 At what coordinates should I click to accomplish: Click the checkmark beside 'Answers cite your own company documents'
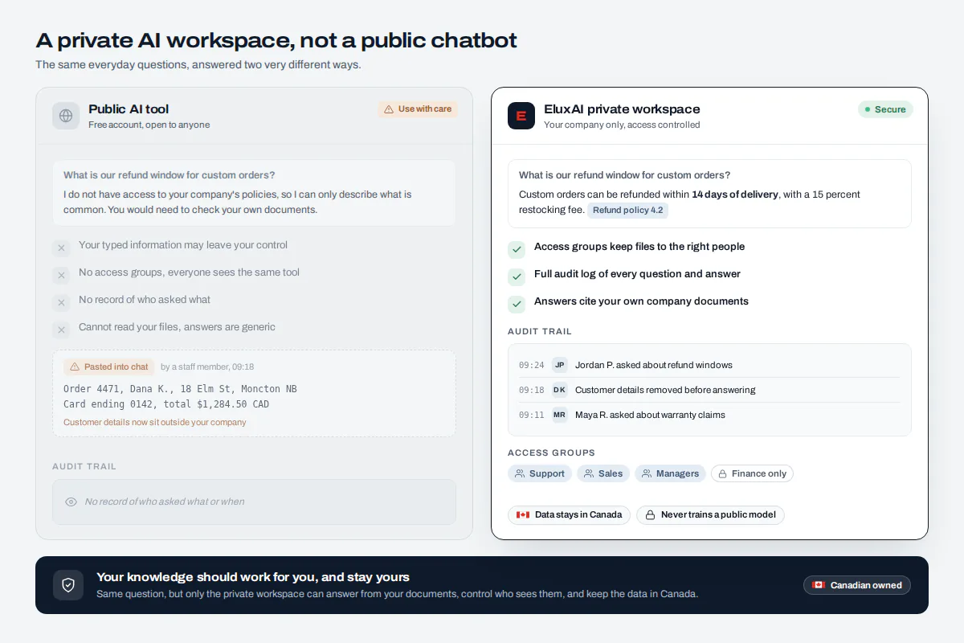point(516,304)
